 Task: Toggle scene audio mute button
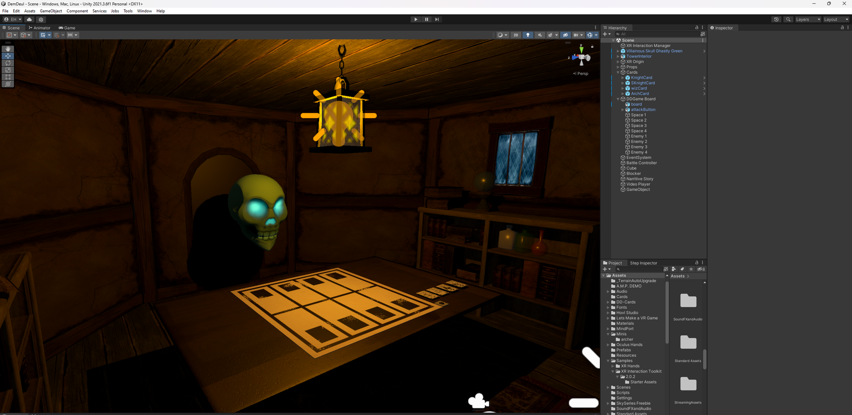540,35
